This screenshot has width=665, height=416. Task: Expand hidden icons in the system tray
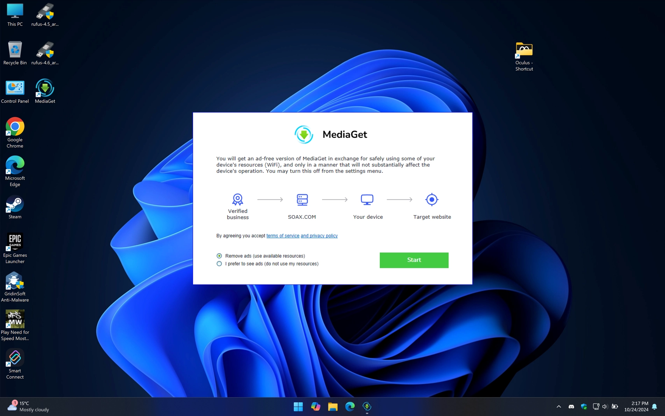pyautogui.click(x=558, y=406)
